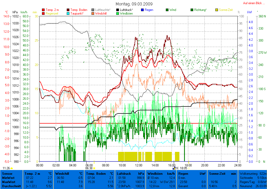Click the dark red Temp. Boden legend square
This screenshot has width=267, height=189.
[x=68, y=10]
